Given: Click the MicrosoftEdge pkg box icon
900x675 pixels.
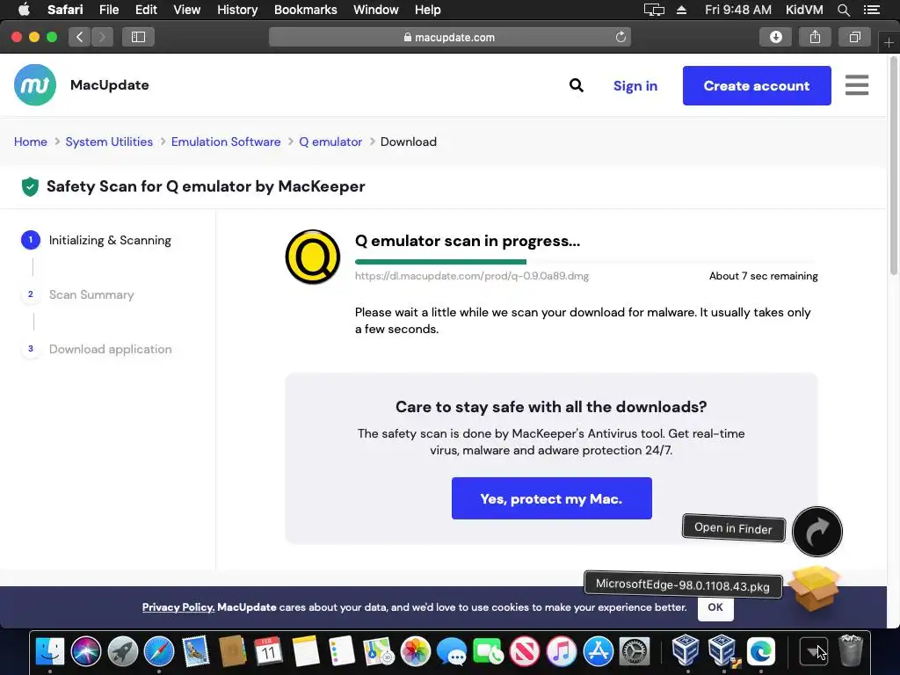Looking at the screenshot, I should coord(813,588).
